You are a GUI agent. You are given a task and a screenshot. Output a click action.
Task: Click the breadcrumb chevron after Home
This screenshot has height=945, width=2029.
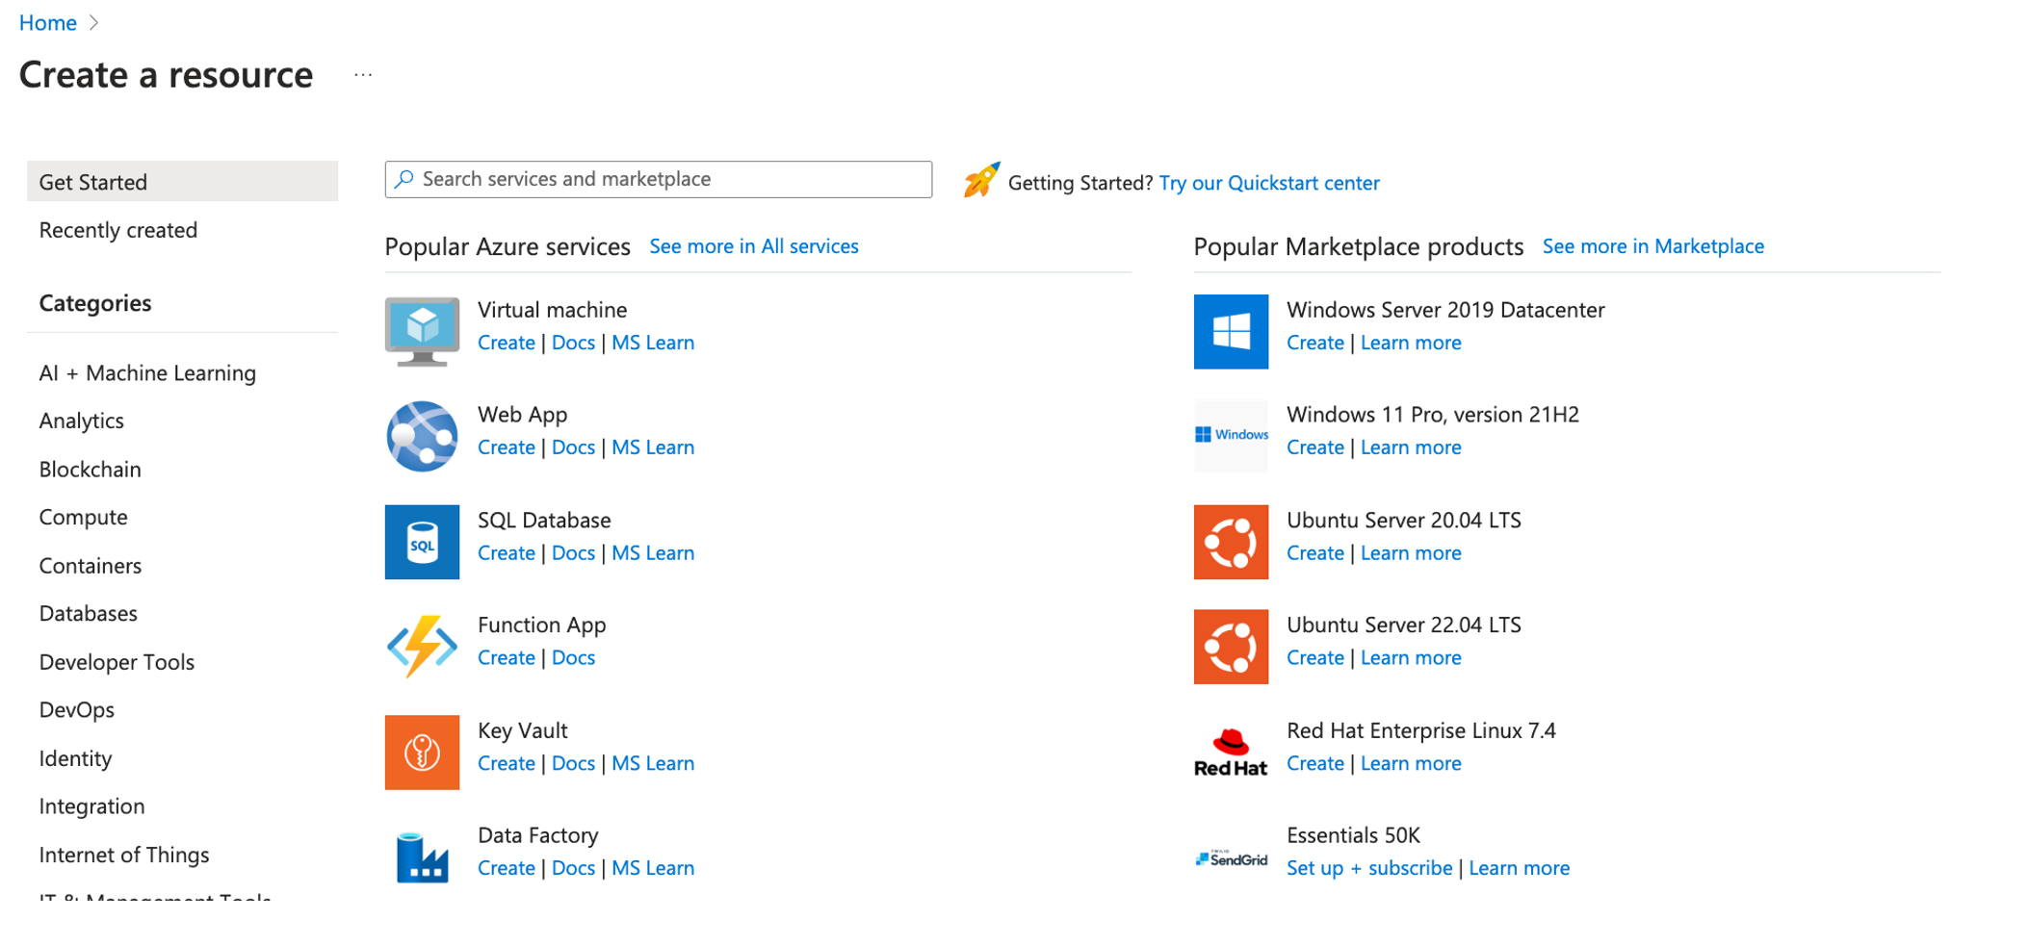tap(93, 22)
